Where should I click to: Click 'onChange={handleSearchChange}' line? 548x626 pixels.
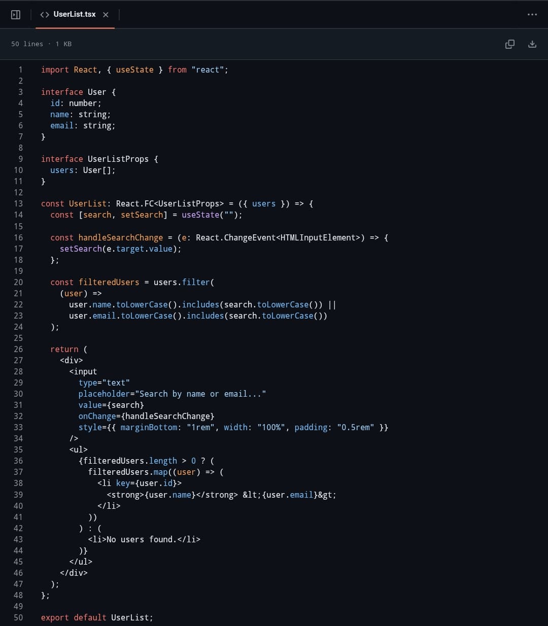click(x=146, y=416)
